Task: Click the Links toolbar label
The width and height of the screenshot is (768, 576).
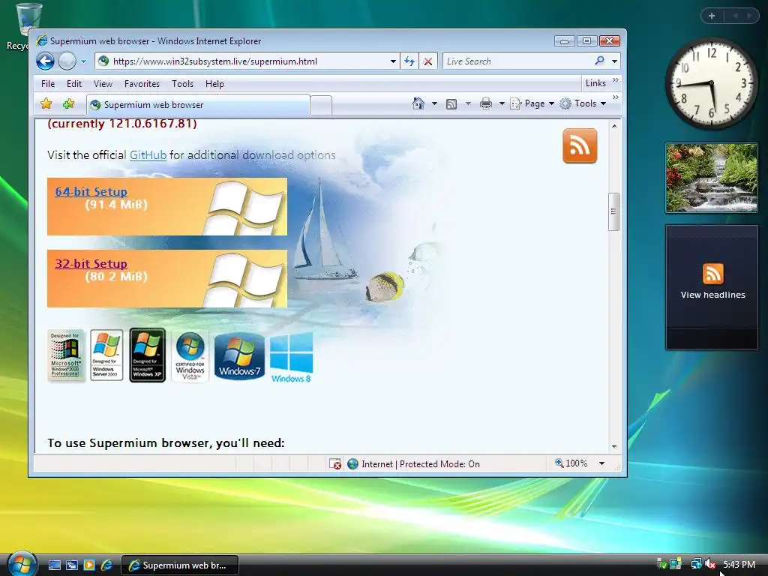Action: (x=595, y=83)
